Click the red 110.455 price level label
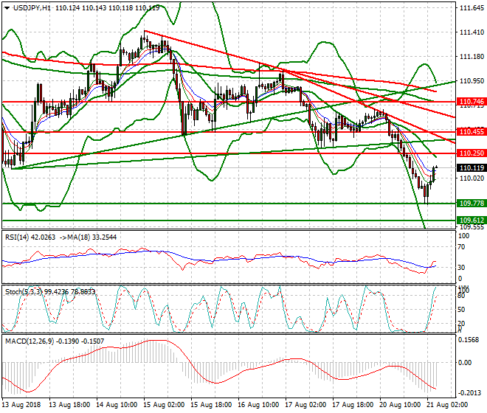The image size is (487, 413). pos(472,132)
